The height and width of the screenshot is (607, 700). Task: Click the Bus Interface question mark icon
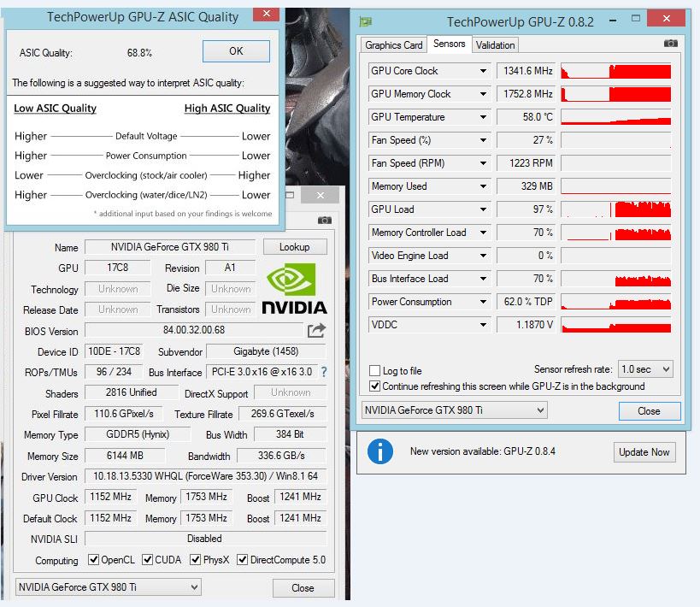point(324,372)
